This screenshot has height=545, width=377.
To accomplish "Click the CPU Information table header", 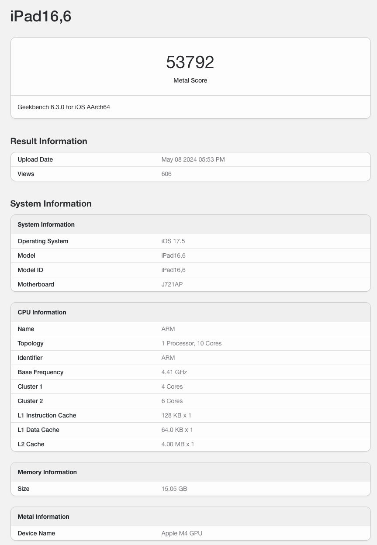I will pos(42,312).
